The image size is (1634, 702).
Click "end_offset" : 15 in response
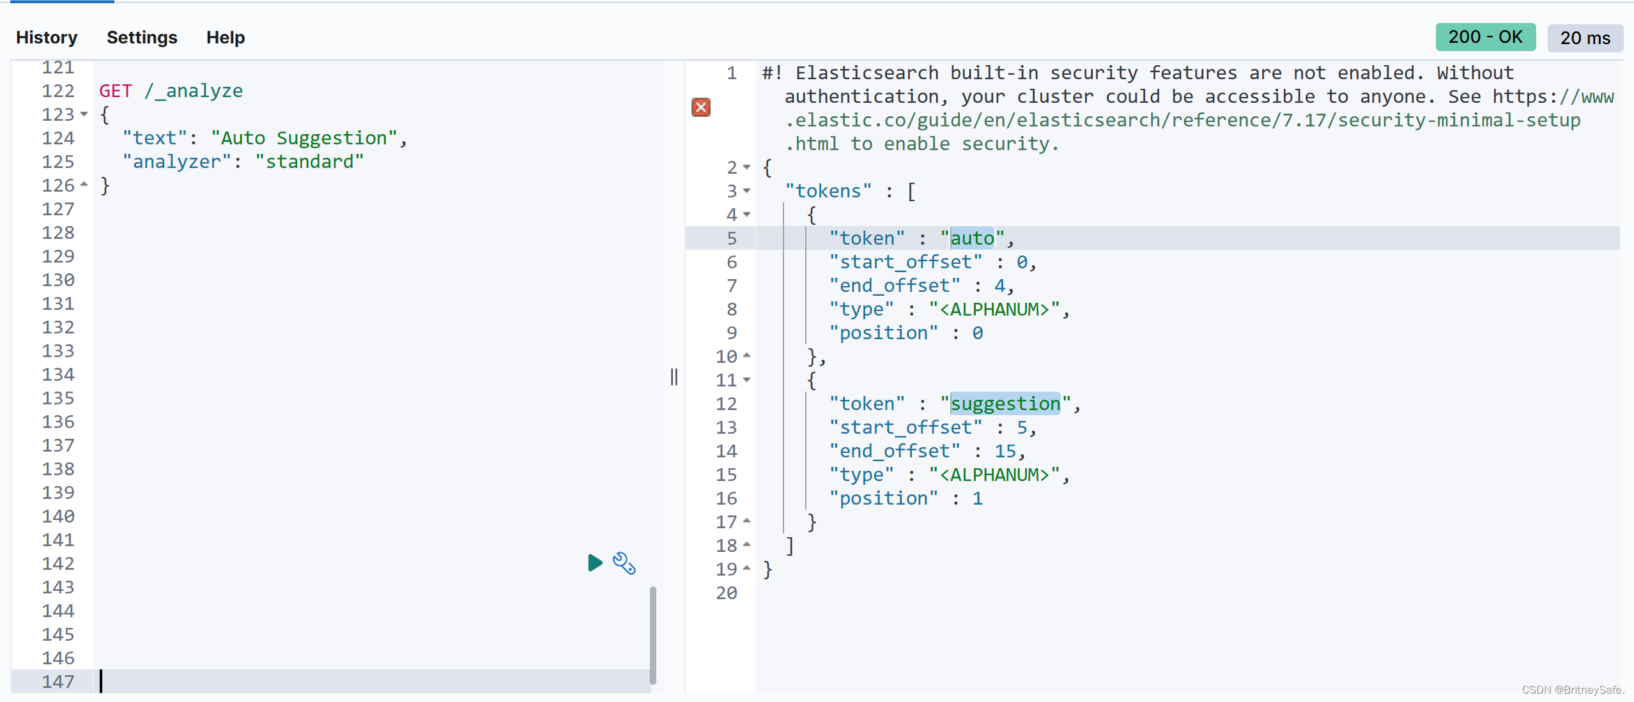[x=927, y=451]
